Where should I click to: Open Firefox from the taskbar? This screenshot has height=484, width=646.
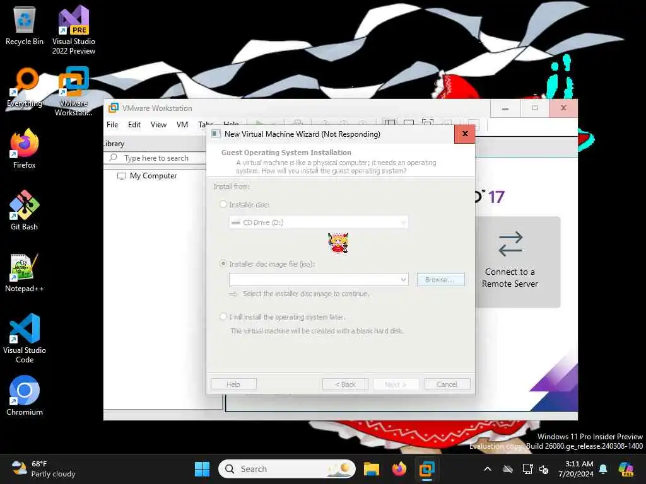coord(399,469)
